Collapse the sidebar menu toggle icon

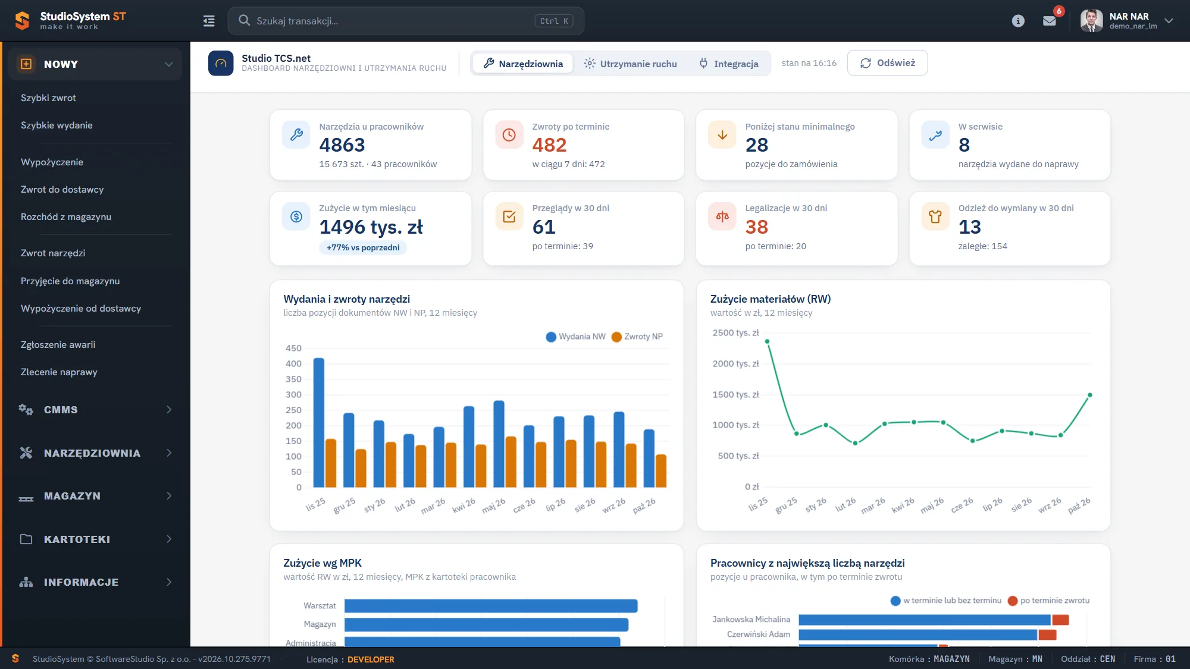click(209, 21)
